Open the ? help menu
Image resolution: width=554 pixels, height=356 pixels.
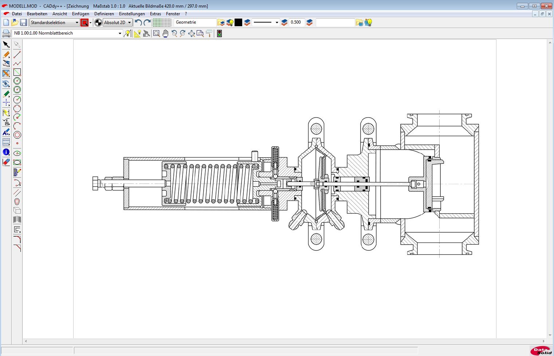click(186, 14)
